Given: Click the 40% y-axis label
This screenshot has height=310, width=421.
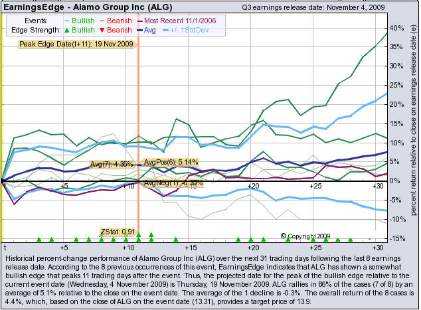Looking at the screenshot, I should (397, 28).
